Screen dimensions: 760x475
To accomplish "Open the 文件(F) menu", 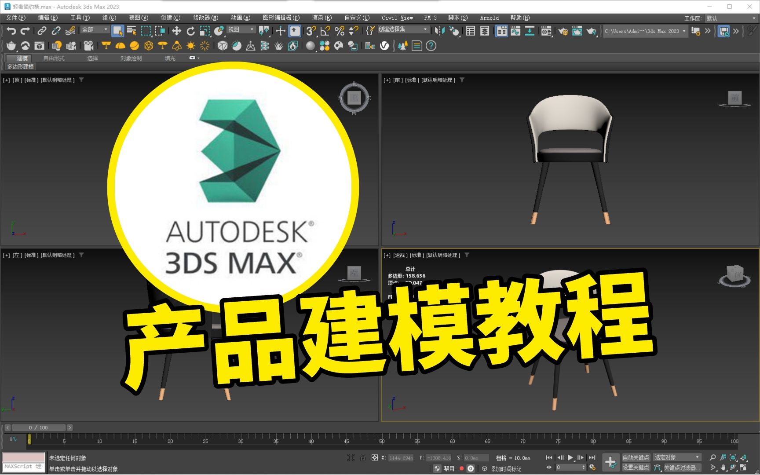I will pos(15,18).
